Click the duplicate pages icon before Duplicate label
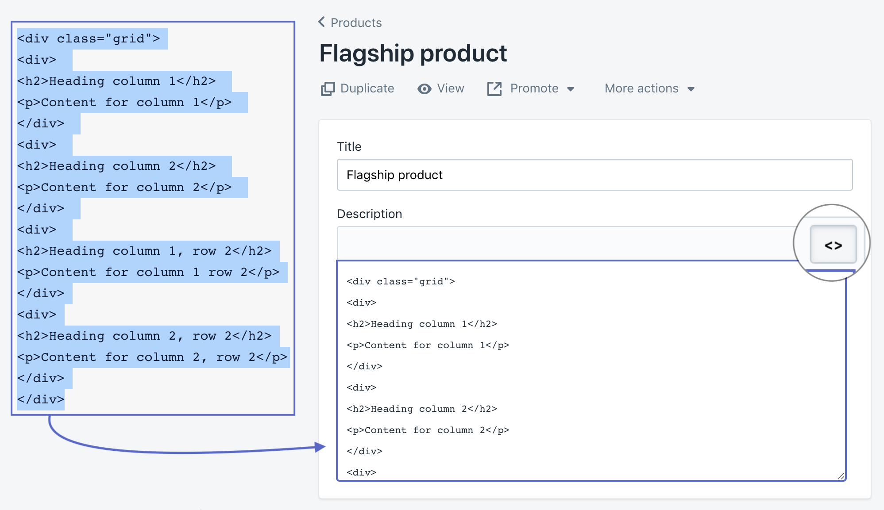884x510 pixels. [327, 88]
